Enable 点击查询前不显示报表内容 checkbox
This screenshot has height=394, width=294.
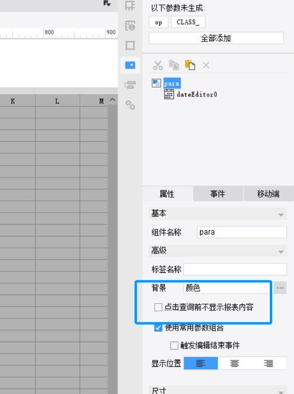pos(158,307)
